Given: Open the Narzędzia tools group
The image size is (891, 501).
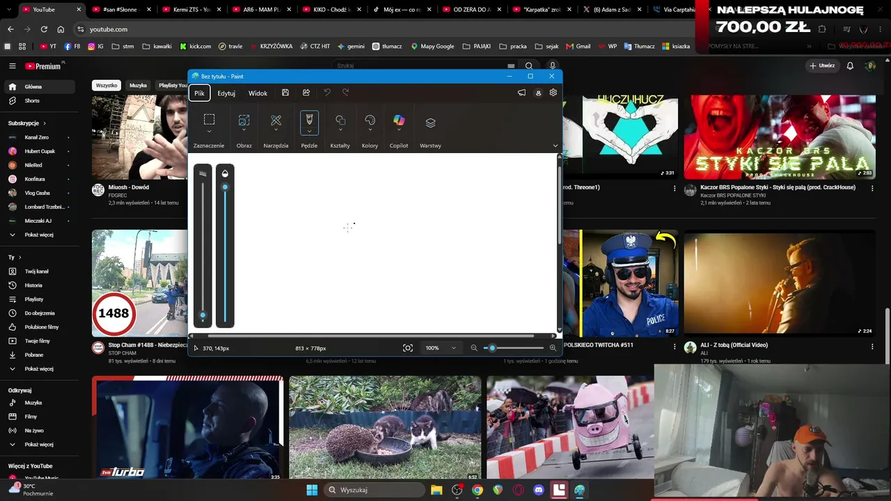Looking at the screenshot, I should (276, 120).
